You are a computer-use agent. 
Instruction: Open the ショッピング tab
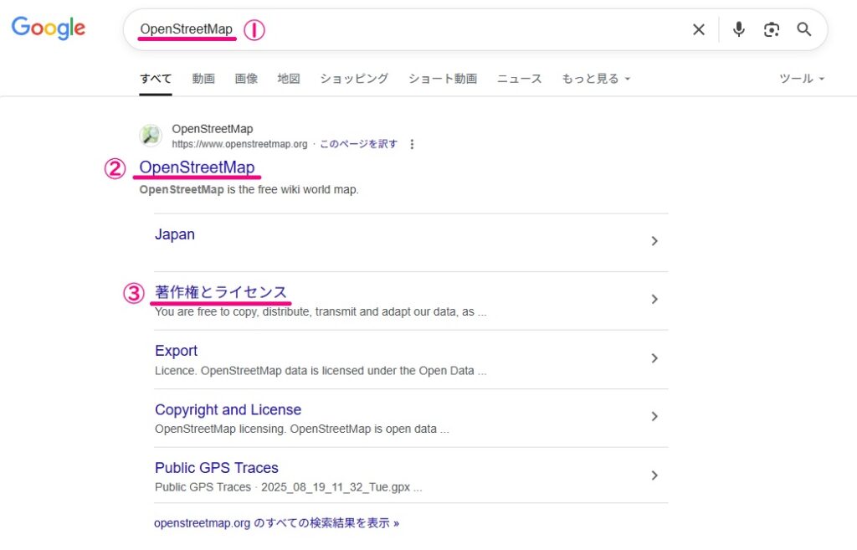point(354,78)
